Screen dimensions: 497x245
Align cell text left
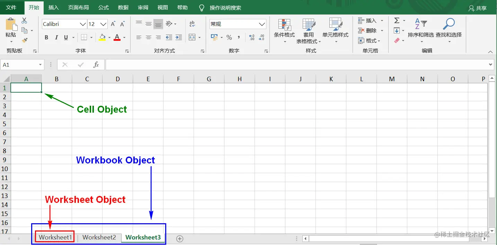(139, 37)
